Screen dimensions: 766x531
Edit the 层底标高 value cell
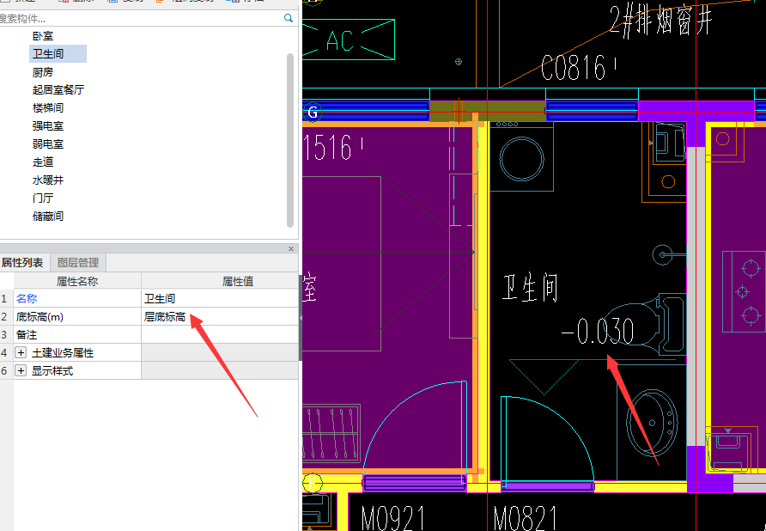point(220,317)
